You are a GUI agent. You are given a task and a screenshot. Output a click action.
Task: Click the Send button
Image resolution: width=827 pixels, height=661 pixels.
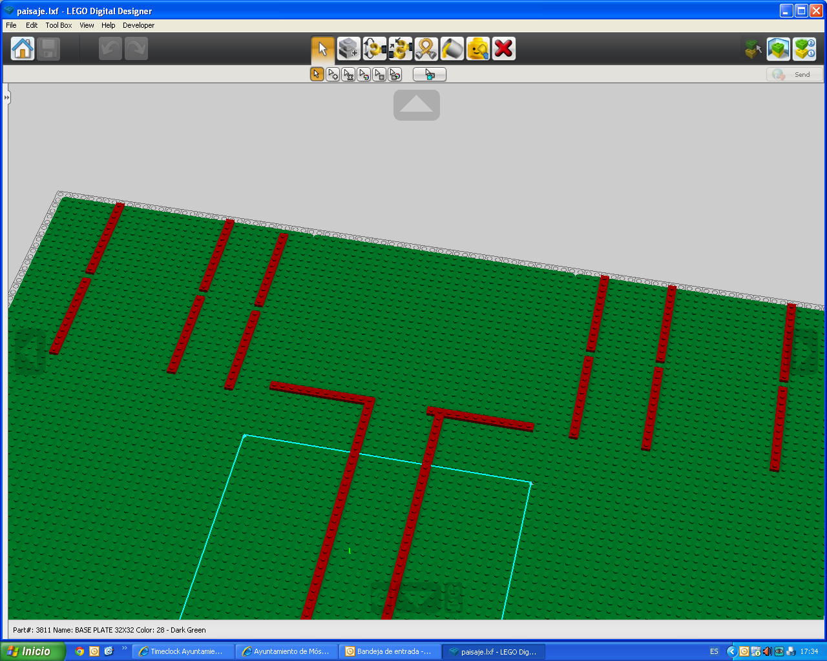coord(795,74)
